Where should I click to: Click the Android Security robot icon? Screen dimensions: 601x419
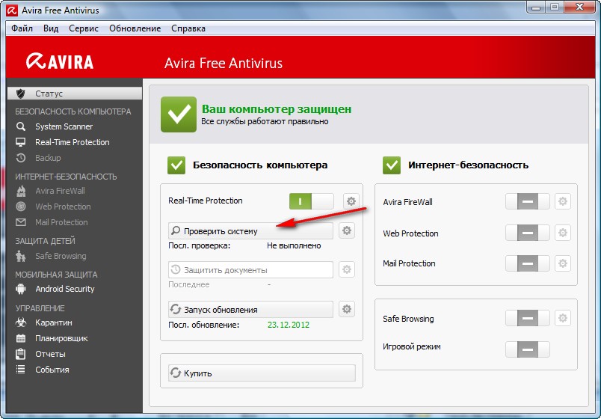coord(21,289)
